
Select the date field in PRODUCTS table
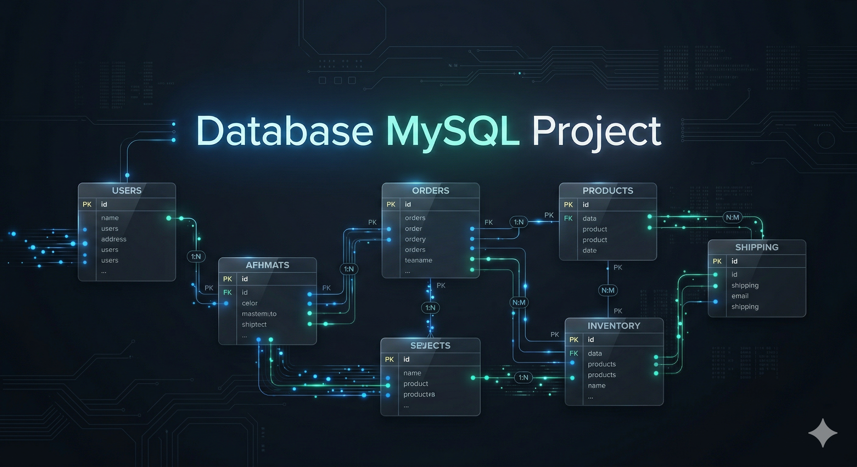(x=589, y=250)
